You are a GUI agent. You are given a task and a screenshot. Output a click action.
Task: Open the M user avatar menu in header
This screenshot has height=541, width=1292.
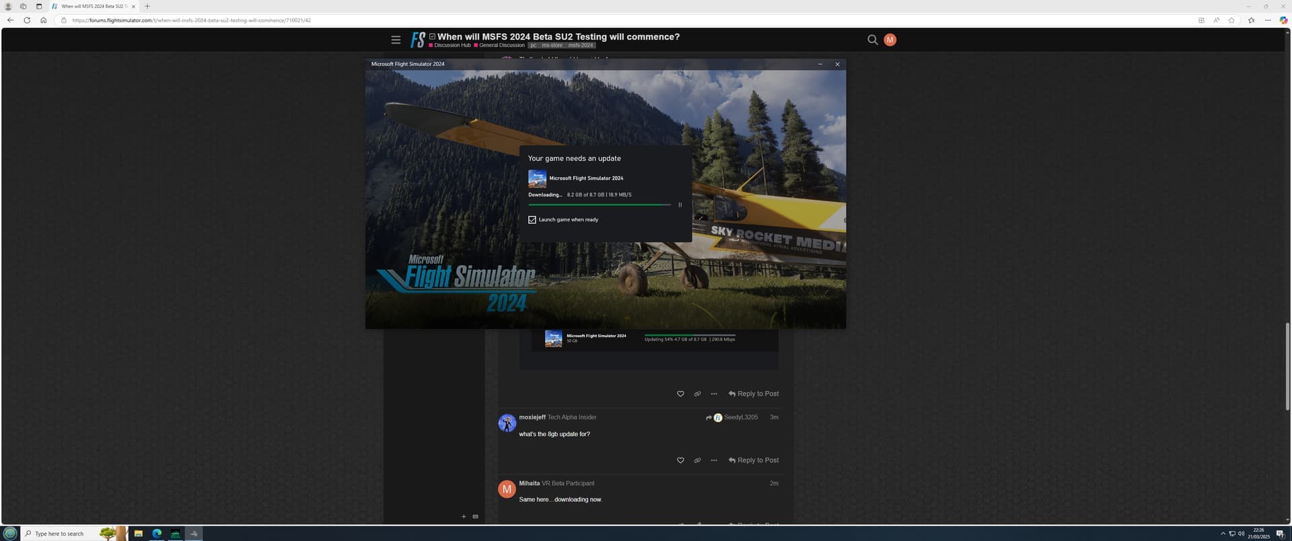890,40
